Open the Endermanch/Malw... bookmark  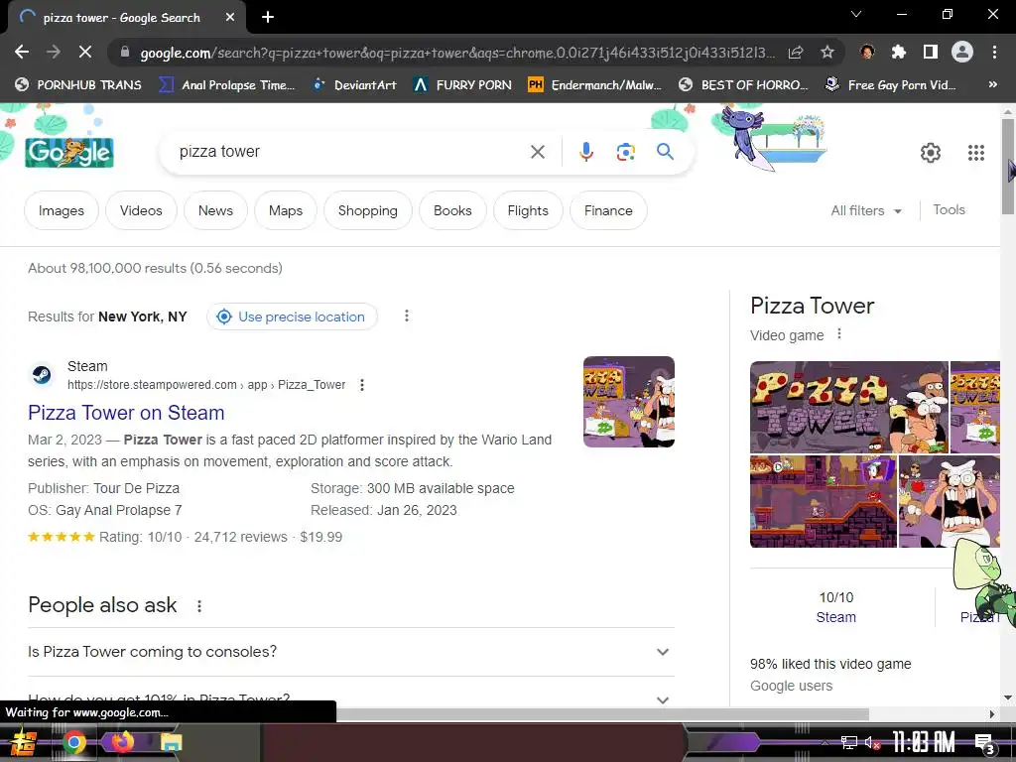pyautogui.click(x=595, y=84)
